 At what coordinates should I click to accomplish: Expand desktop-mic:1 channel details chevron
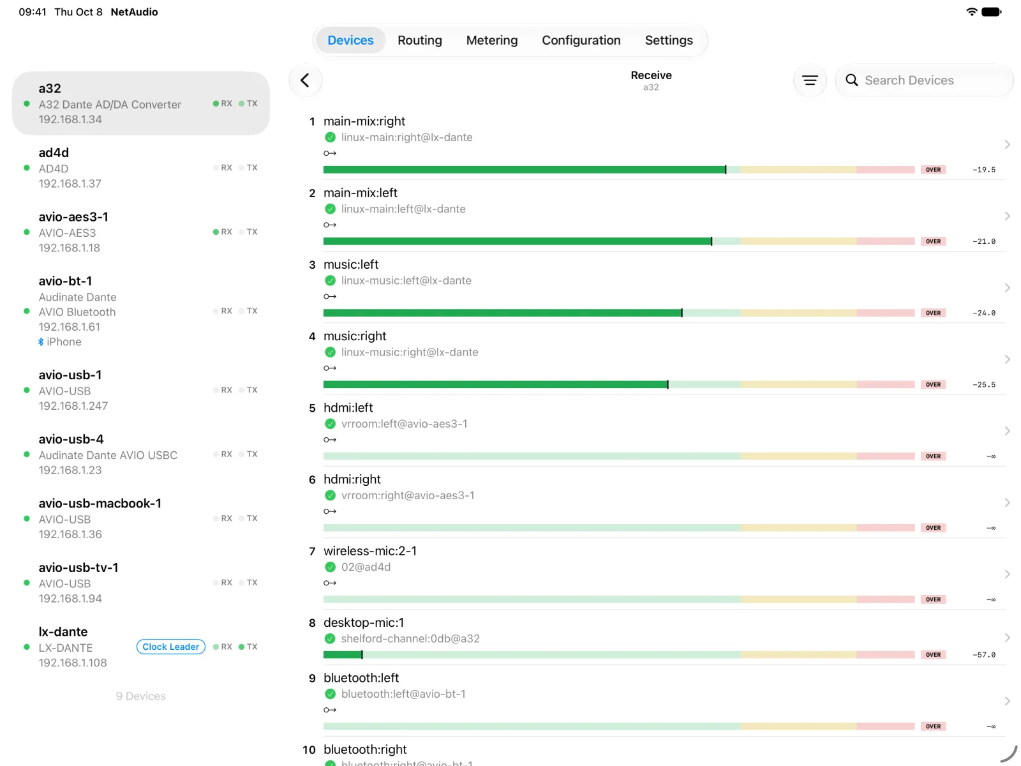tap(1007, 638)
